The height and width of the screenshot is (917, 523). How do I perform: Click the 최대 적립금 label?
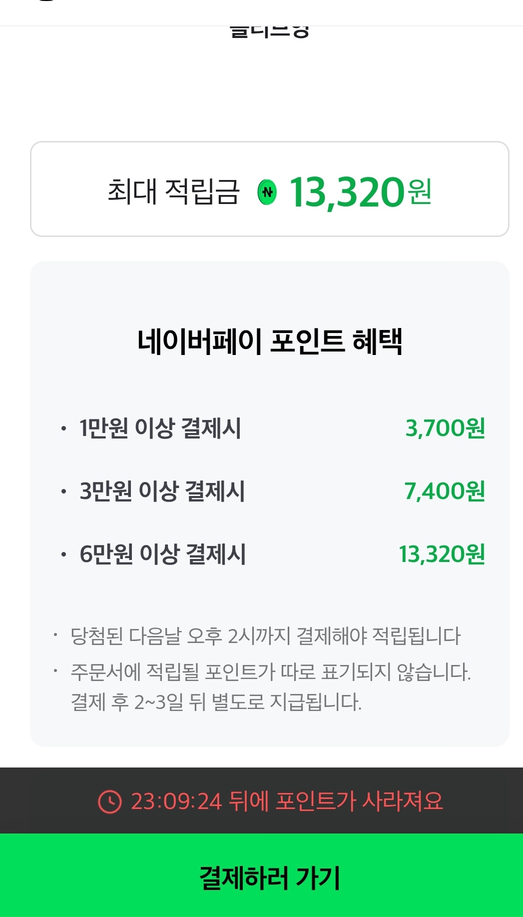click(x=174, y=191)
